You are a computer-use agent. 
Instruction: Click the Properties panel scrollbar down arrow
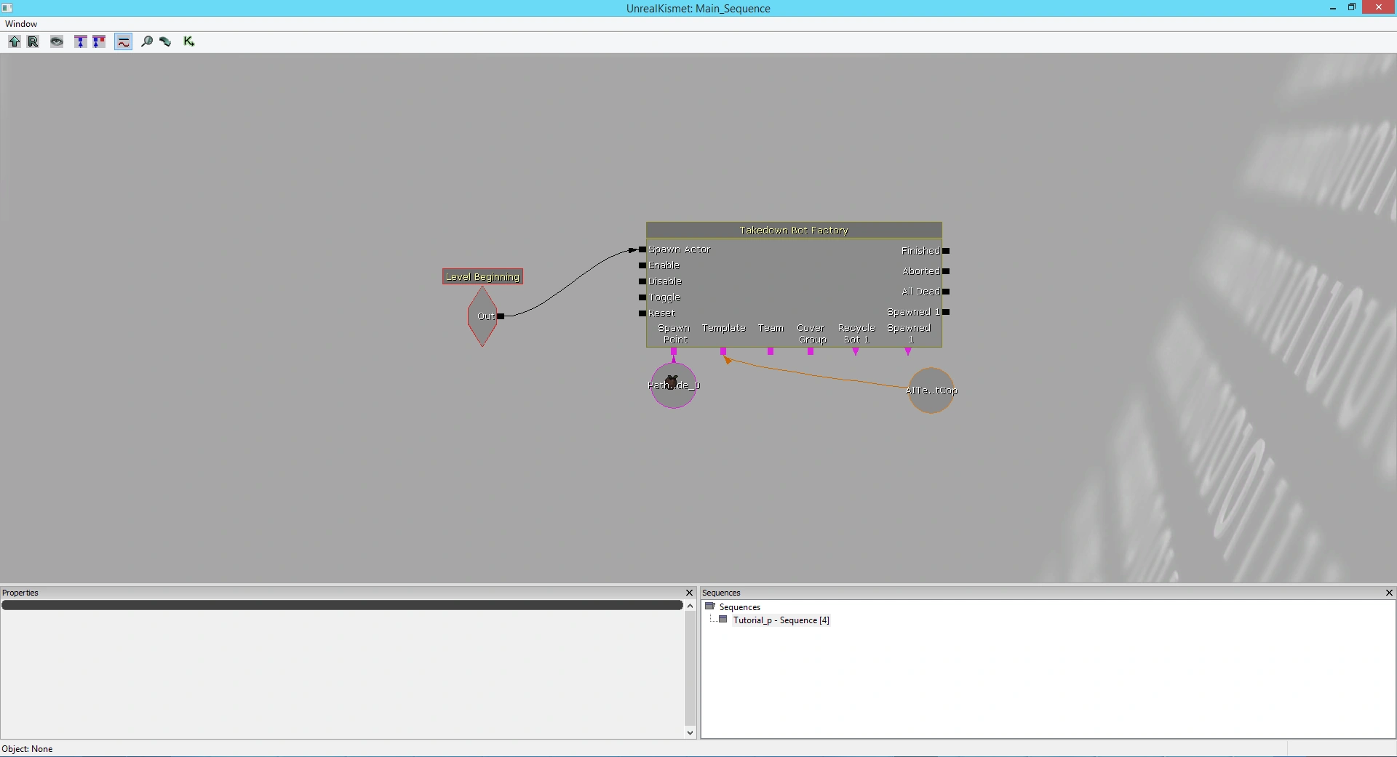690,733
